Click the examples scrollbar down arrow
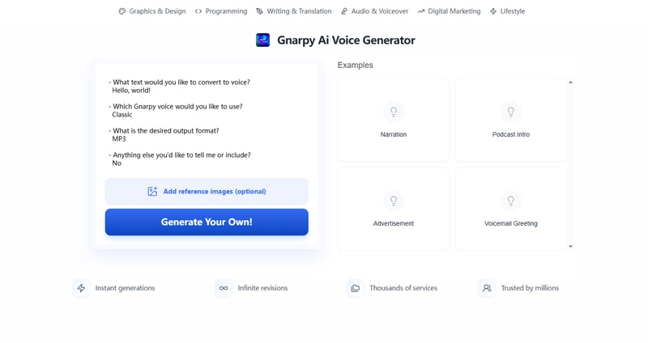Viewport: 648px width, 343px height. pyautogui.click(x=571, y=247)
